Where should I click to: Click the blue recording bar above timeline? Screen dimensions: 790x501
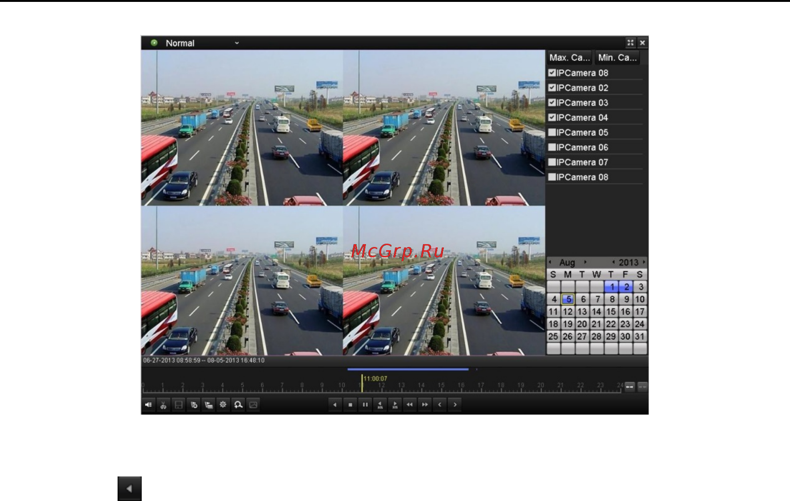coord(408,369)
